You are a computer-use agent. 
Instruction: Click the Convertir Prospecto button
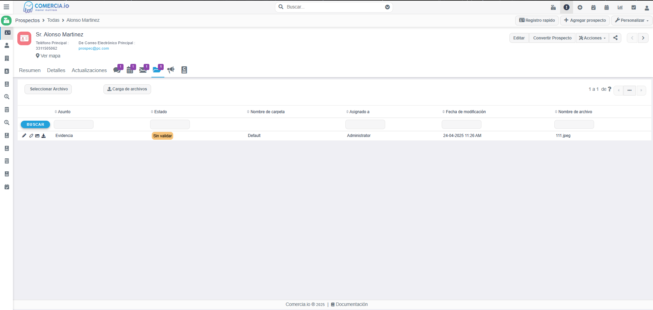pos(552,38)
